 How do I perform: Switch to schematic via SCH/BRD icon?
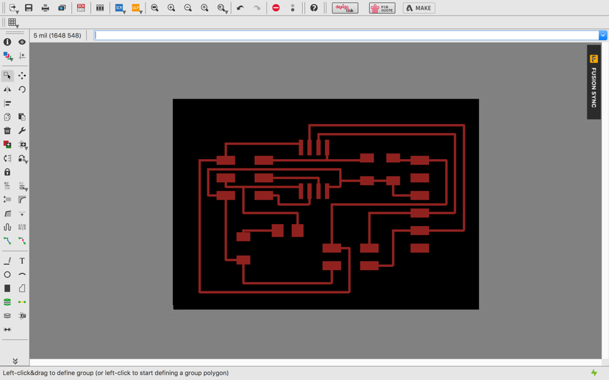[x=81, y=7]
